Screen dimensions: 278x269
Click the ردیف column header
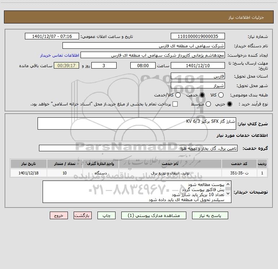pos(262,164)
